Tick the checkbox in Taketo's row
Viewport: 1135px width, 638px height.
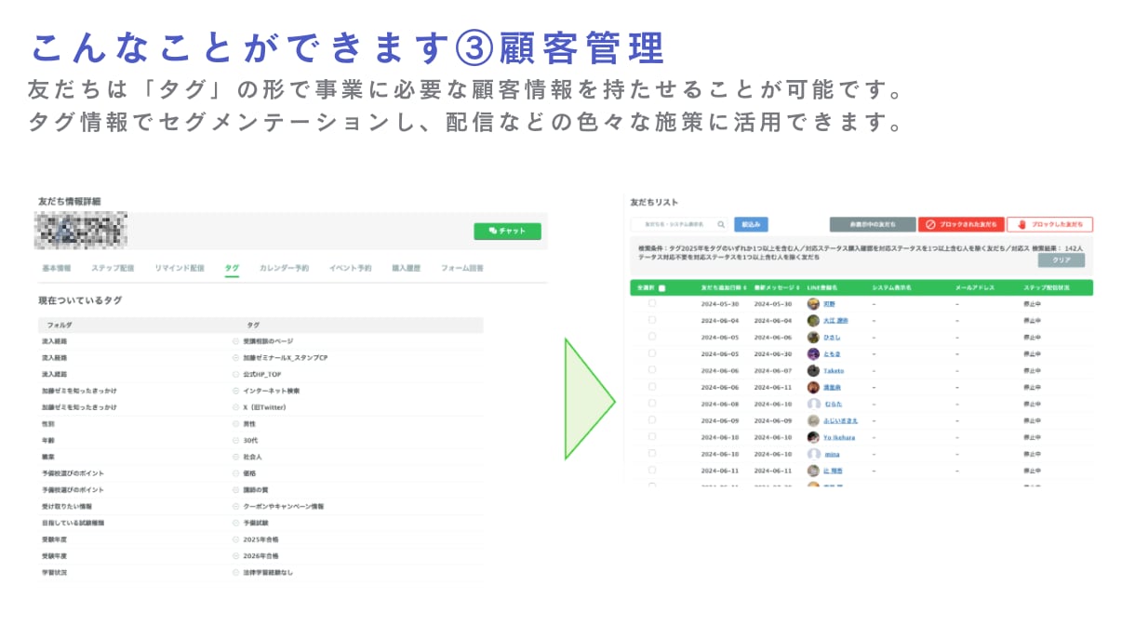[652, 371]
